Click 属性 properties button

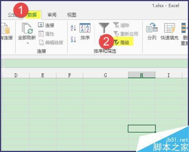(x=46, y=34)
